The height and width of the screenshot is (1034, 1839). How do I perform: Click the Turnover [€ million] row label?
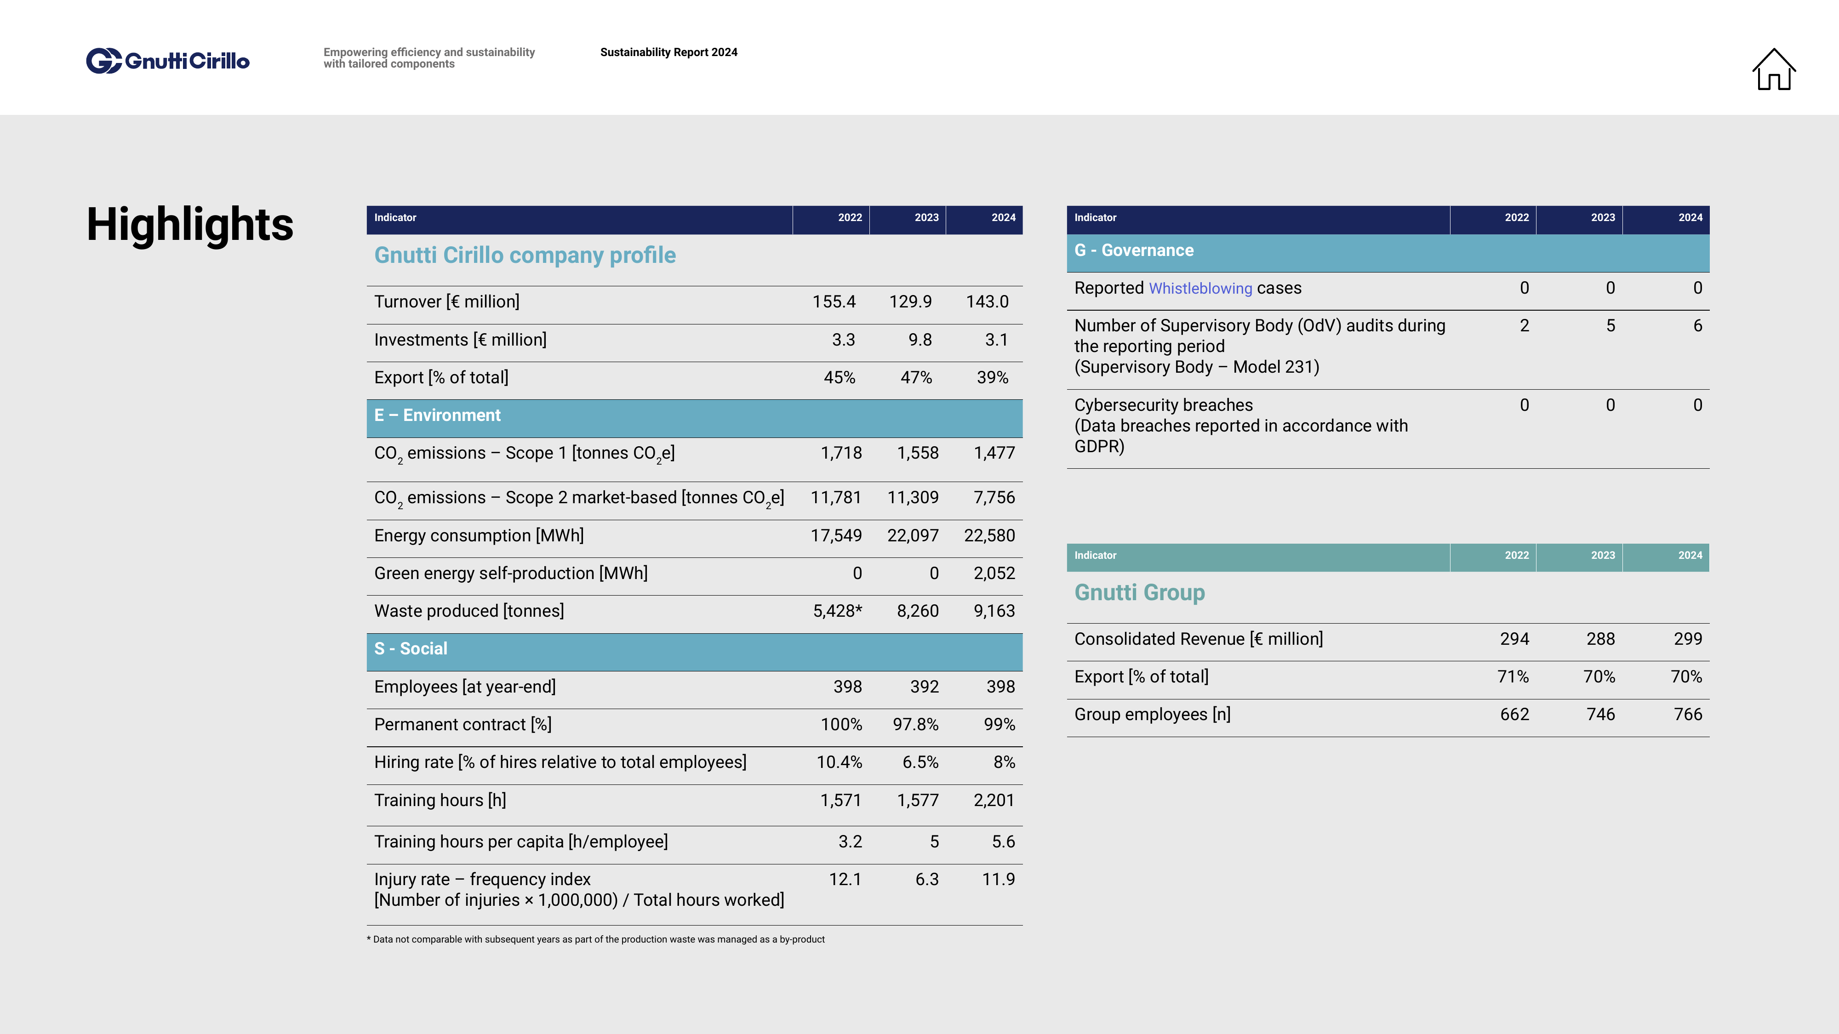447,302
